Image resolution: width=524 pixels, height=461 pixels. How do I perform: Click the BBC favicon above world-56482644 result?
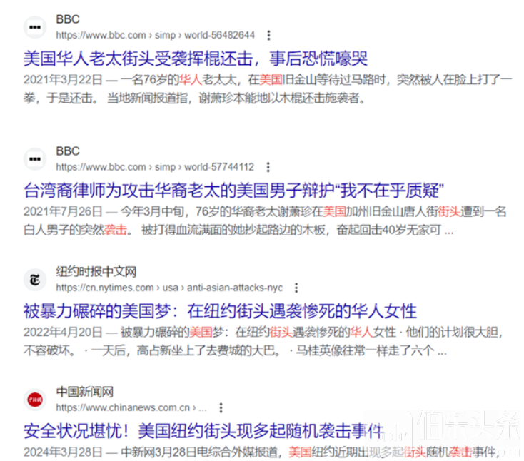[x=34, y=27]
